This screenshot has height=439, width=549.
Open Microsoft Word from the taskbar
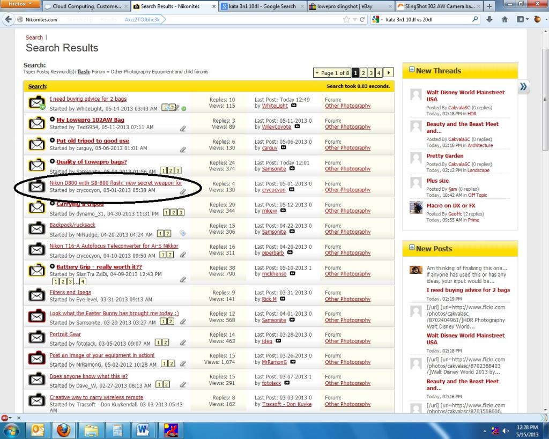[143, 430]
